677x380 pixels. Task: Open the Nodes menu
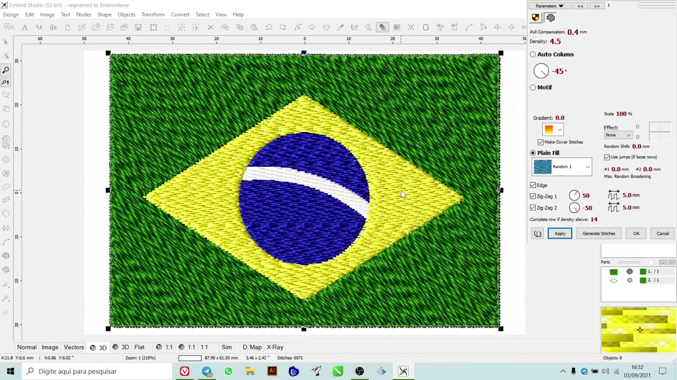click(x=84, y=14)
